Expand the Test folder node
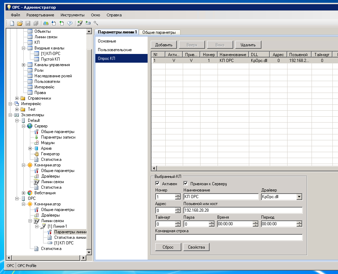The height and width of the screenshot is (274, 338). pos(17,109)
